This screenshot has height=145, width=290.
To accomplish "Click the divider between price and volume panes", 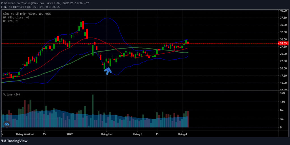I will [140, 90].
